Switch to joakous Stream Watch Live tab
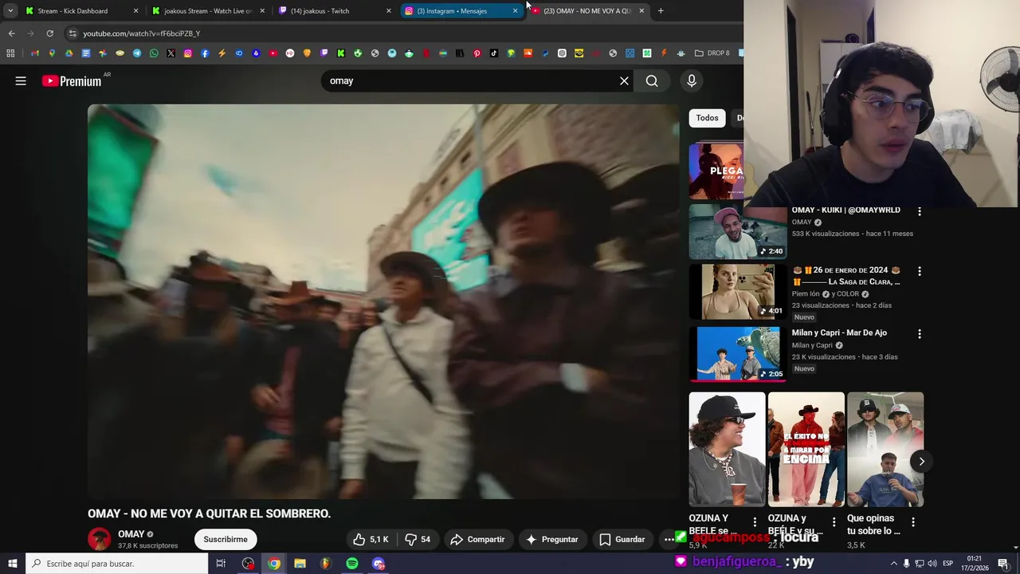This screenshot has width=1020, height=574. click(207, 11)
